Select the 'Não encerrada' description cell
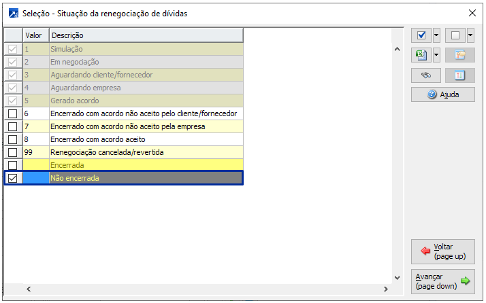Screen dimensions: 486x303 146,178
